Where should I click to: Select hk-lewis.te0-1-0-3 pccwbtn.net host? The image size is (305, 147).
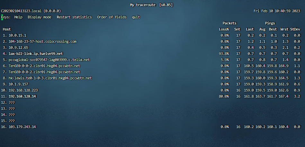coord(50,78)
